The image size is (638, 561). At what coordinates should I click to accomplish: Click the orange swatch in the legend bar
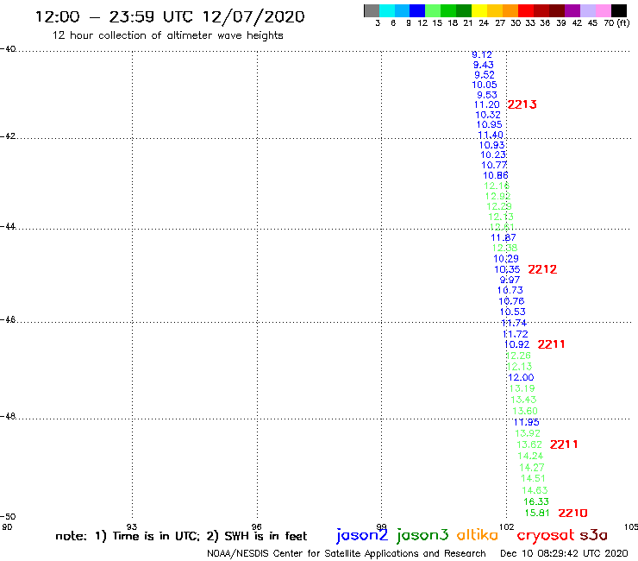[x=510, y=11]
